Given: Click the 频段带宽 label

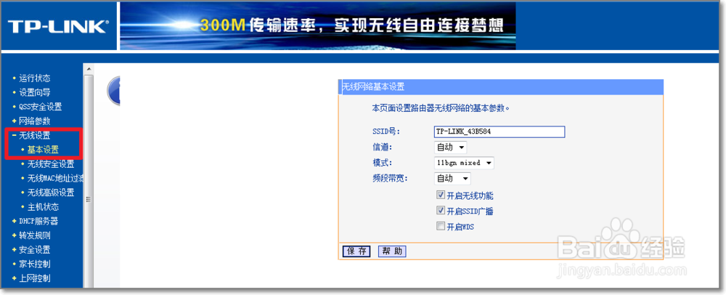Looking at the screenshot, I should tap(390, 178).
